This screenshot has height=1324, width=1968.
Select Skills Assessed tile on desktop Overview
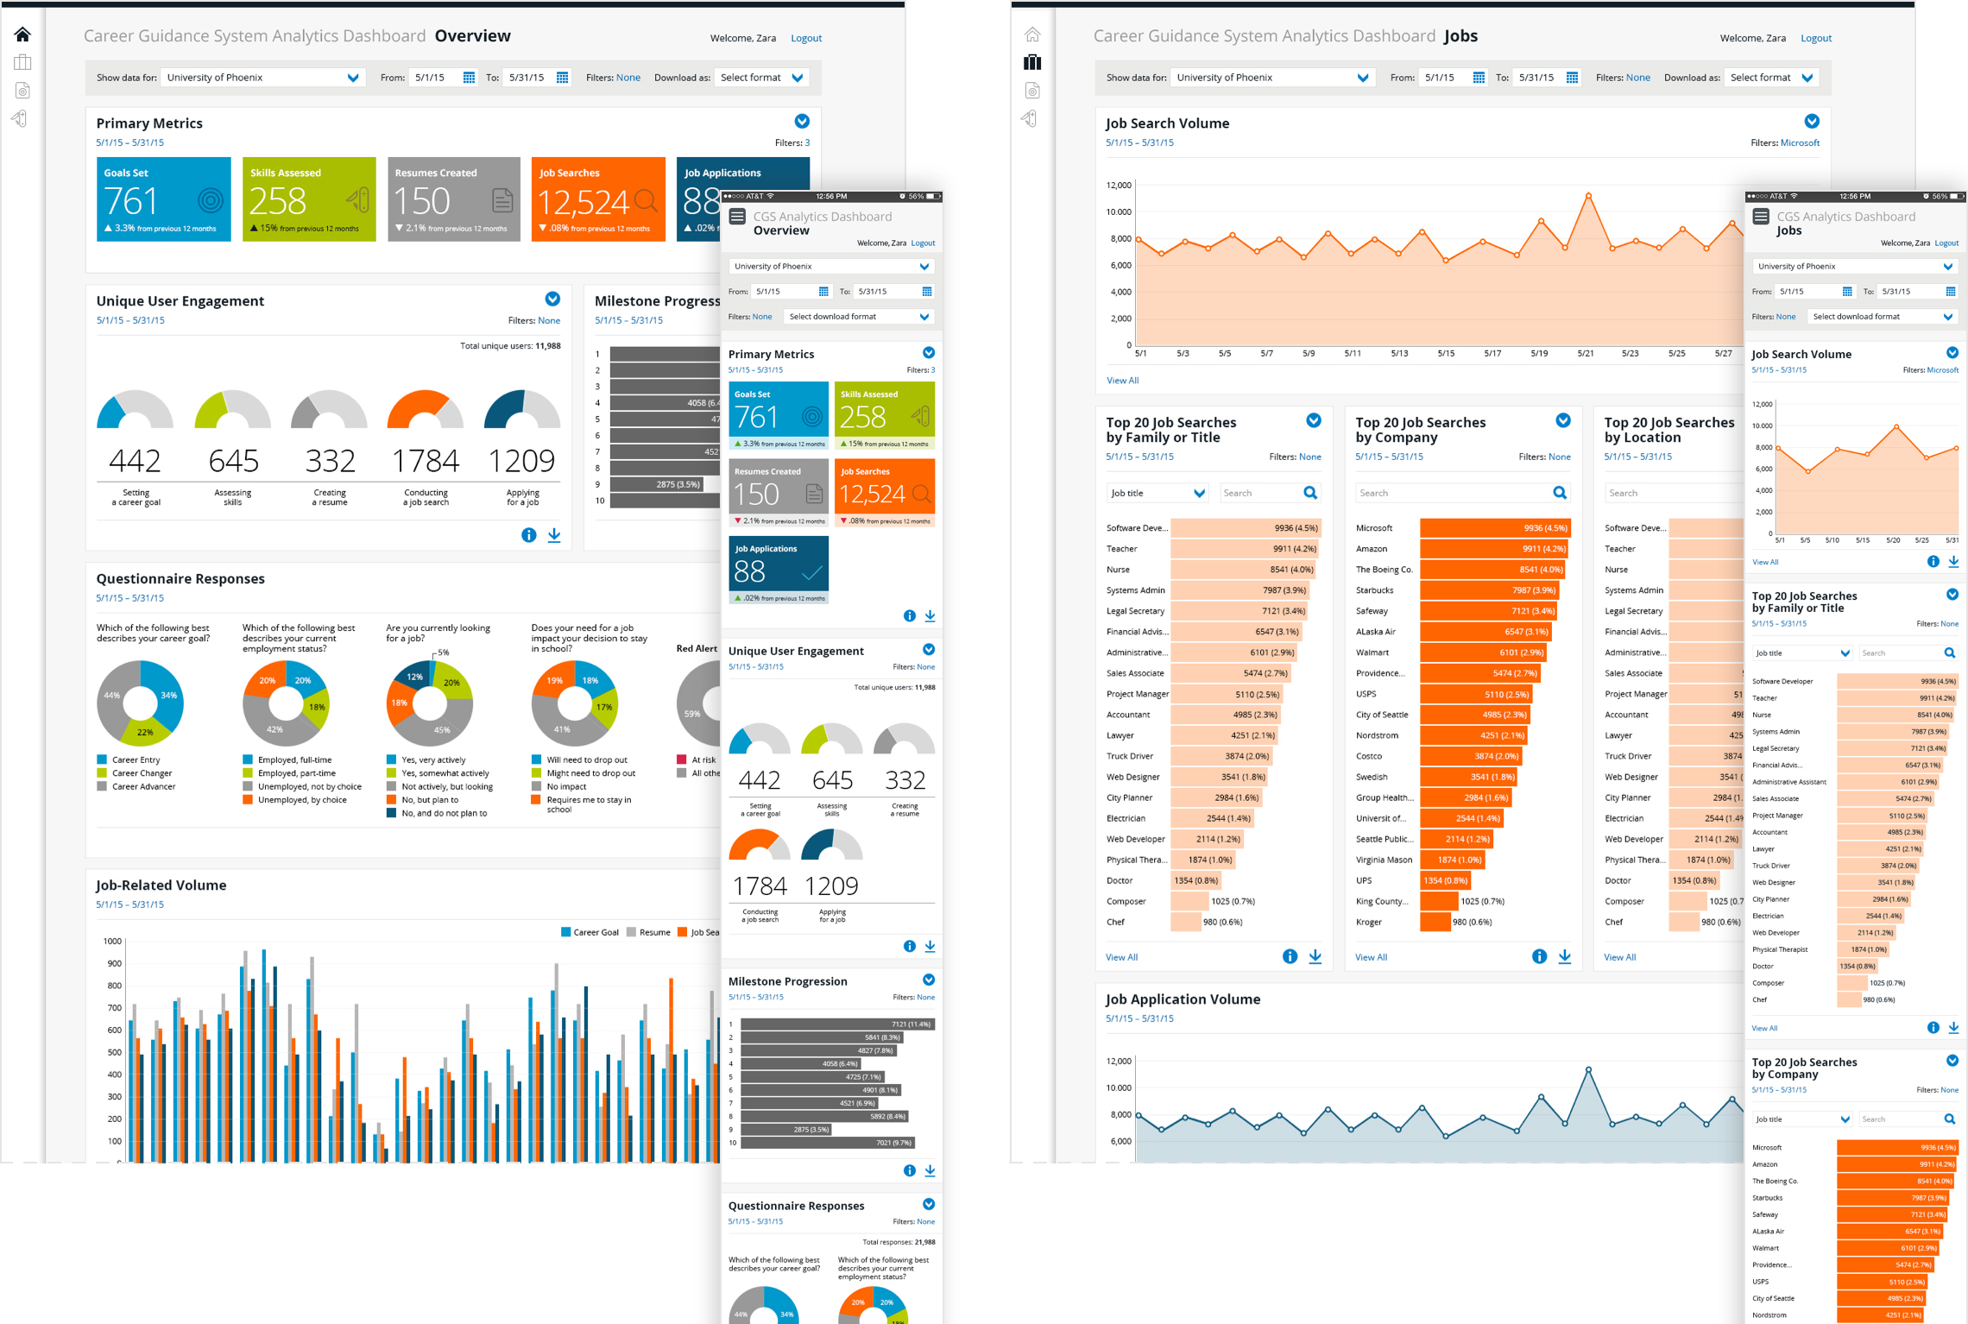309,199
